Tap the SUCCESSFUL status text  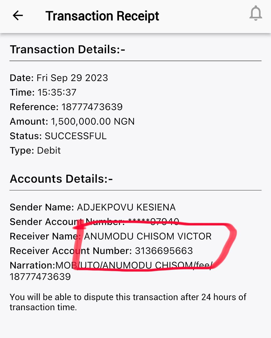coord(76,136)
